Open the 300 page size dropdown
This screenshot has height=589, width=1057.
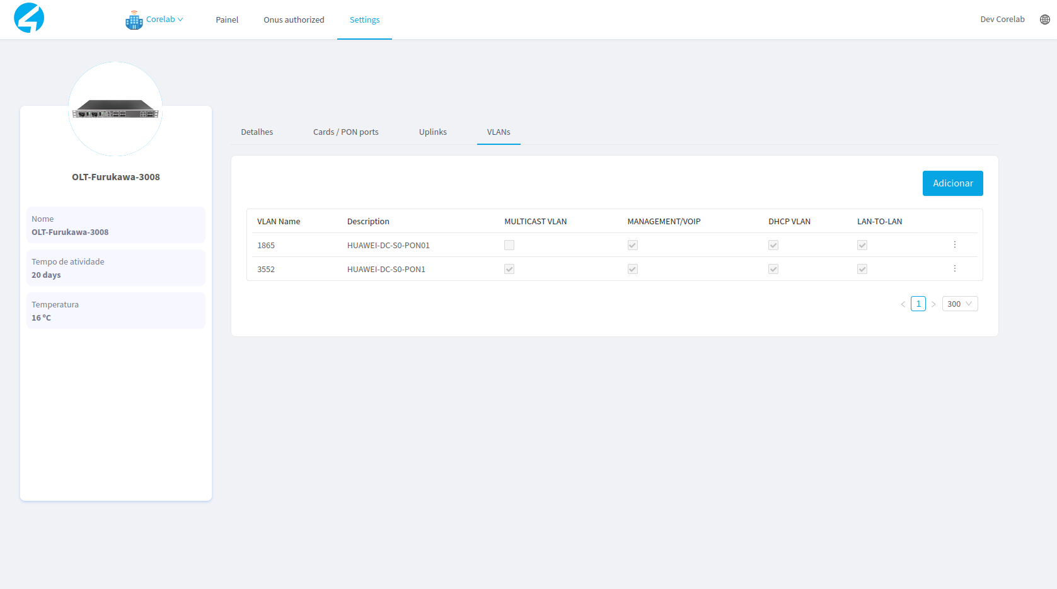[959, 304]
